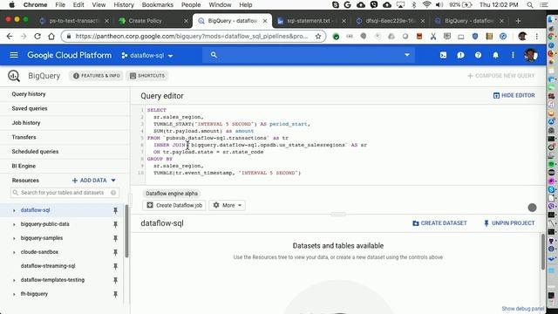Switch to the sql-statement.txt tab
This screenshot has height=314, width=558.
click(311, 21)
